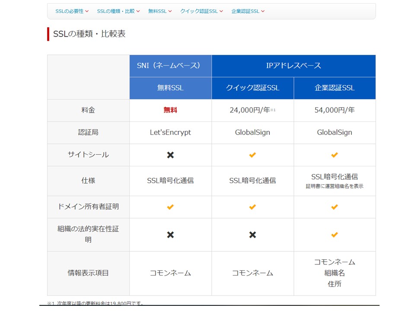Click the checkmark for クイック認証SSL サイトシール
The image size is (415, 311).
pos(252,155)
